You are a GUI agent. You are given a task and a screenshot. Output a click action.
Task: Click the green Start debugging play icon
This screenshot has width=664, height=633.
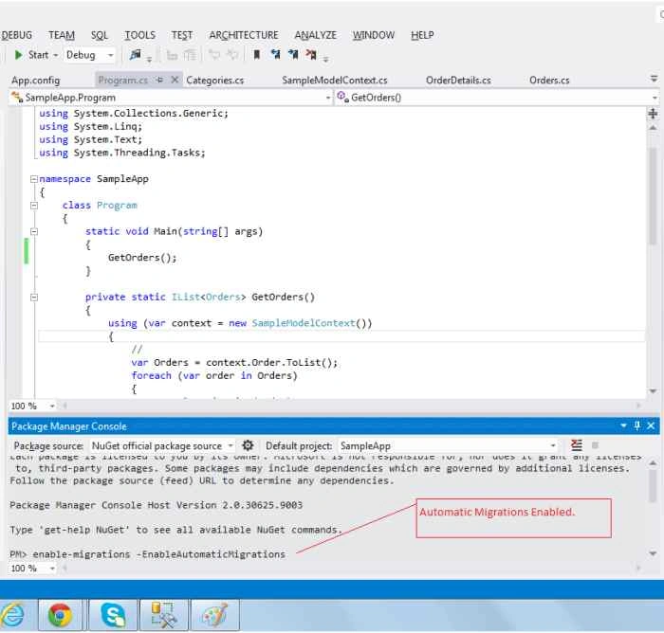[x=18, y=55]
